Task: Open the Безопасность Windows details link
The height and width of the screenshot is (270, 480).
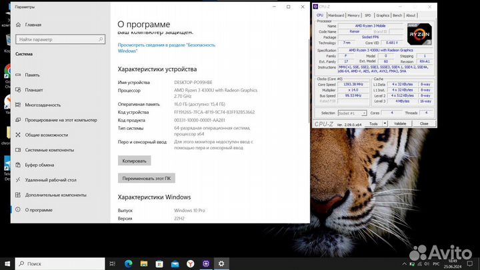Action: coord(167,48)
